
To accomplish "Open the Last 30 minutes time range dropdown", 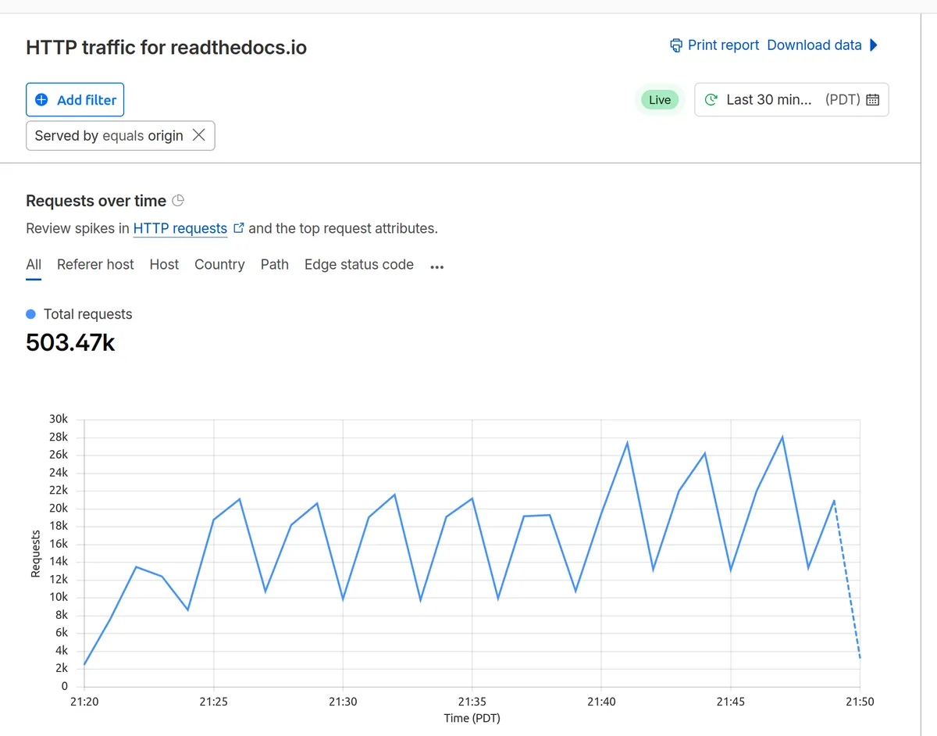I will (x=792, y=100).
